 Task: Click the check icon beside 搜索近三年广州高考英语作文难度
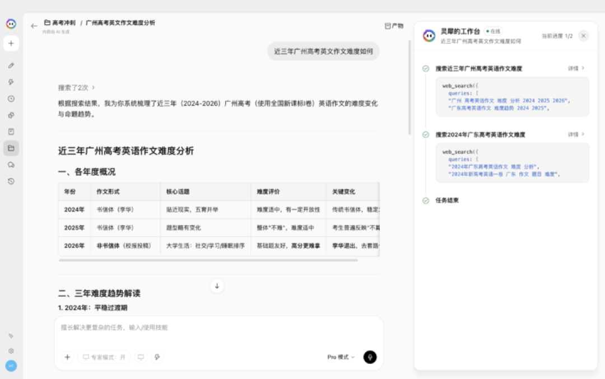click(x=426, y=69)
